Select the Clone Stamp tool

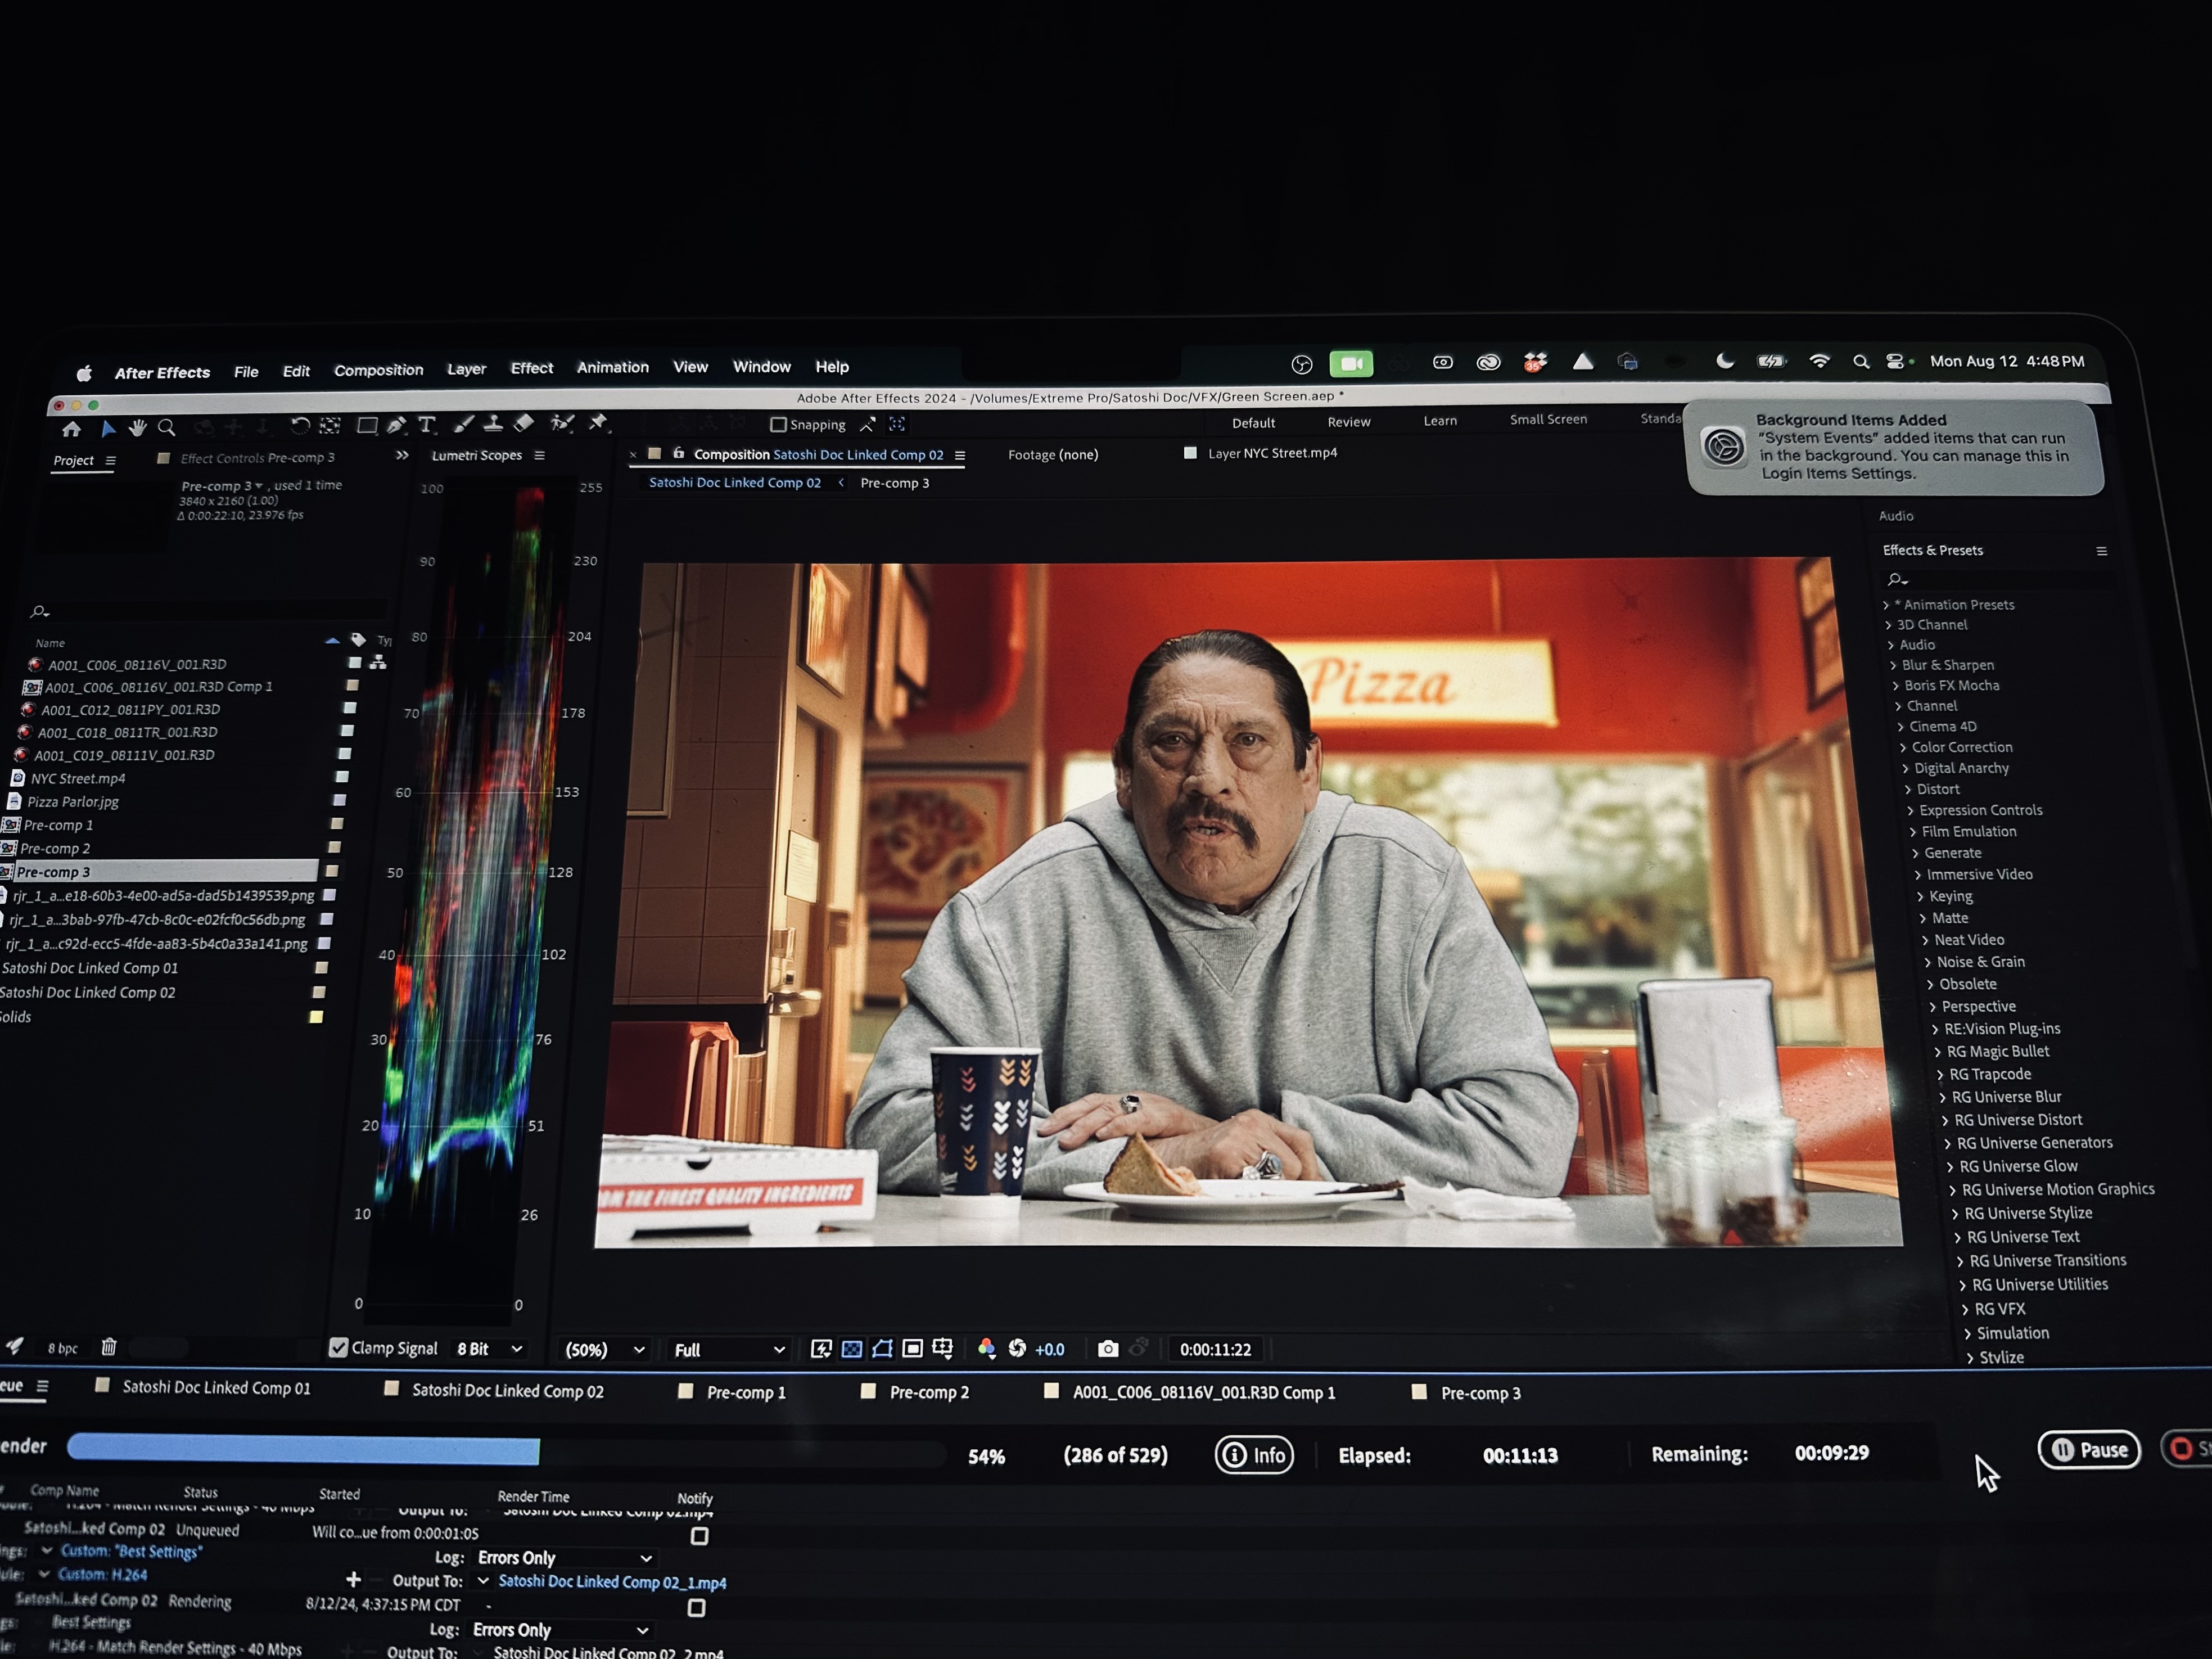point(493,424)
